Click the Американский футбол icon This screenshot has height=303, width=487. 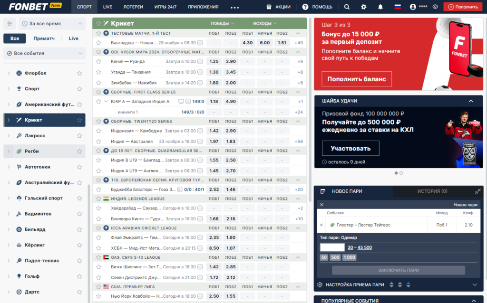[19, 104]
